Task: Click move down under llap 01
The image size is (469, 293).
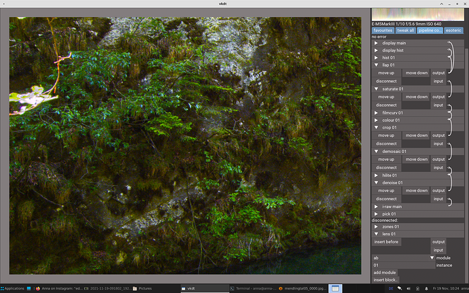Action: click(x=417, y=73)
